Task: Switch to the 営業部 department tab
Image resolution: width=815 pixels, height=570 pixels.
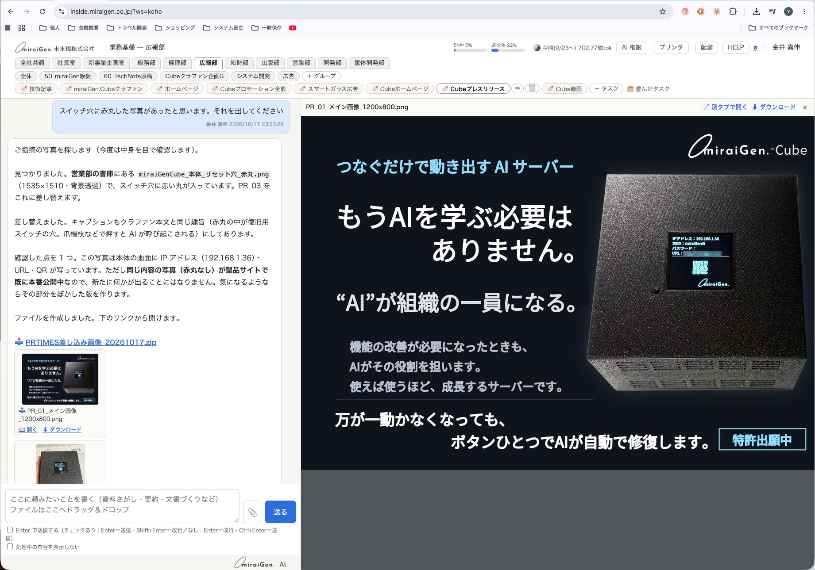Action: (301, 63)
